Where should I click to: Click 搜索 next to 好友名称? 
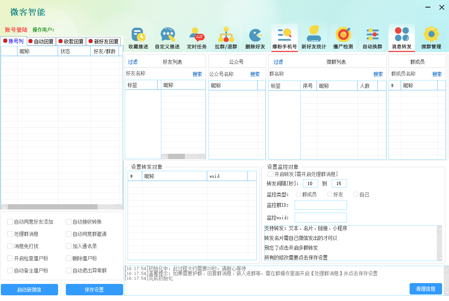tap(197, 74)
